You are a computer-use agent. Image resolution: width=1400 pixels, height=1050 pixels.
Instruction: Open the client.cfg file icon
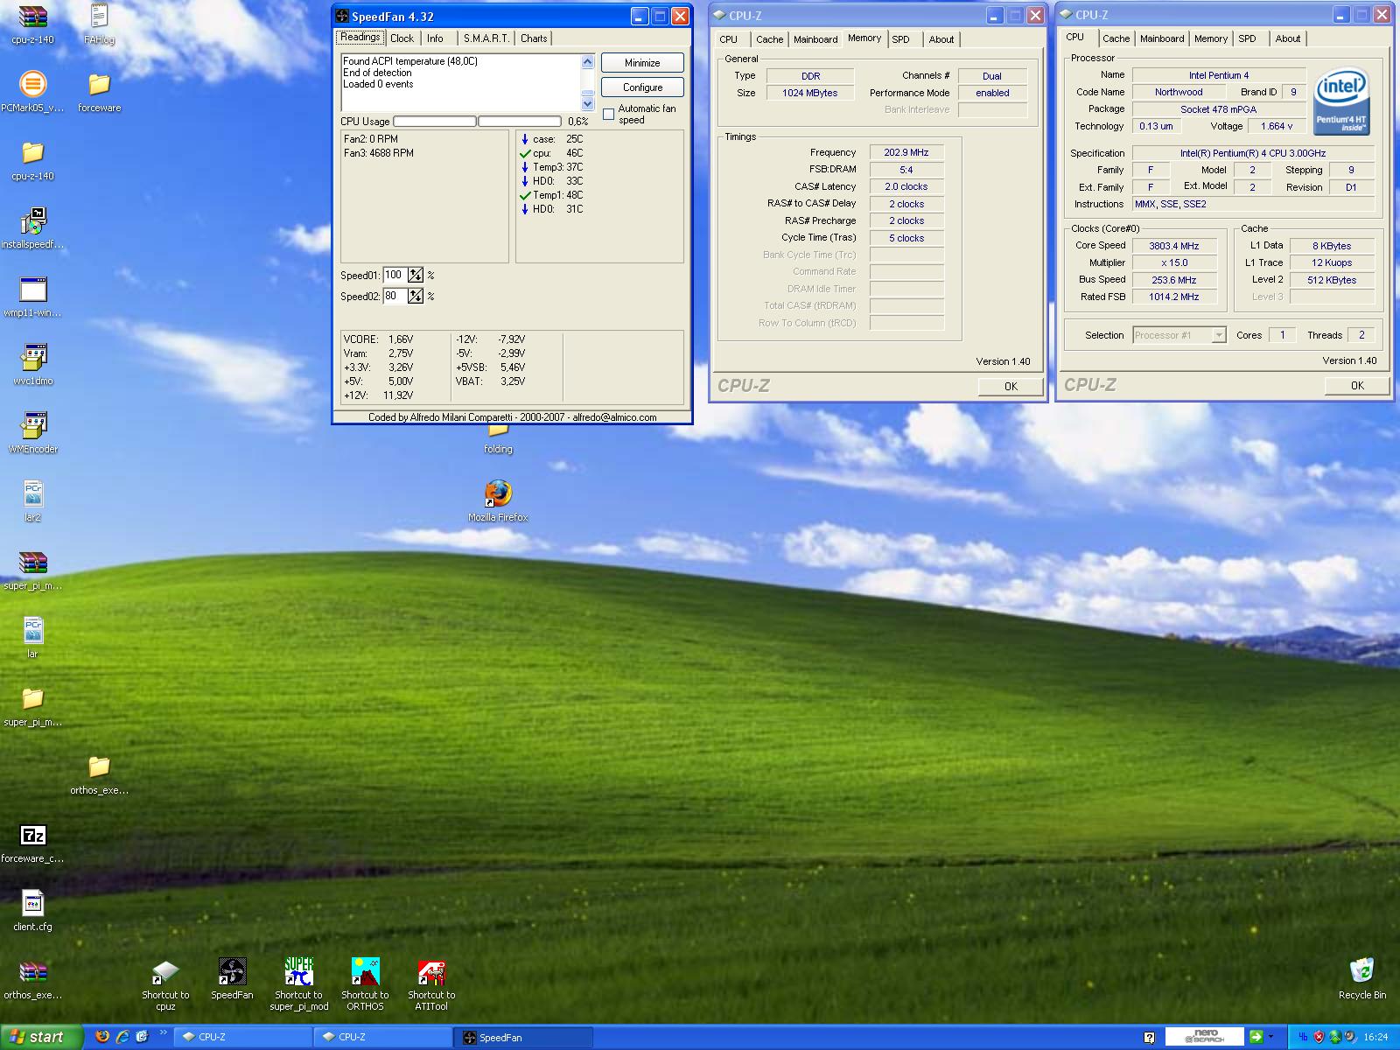(32, 911)
